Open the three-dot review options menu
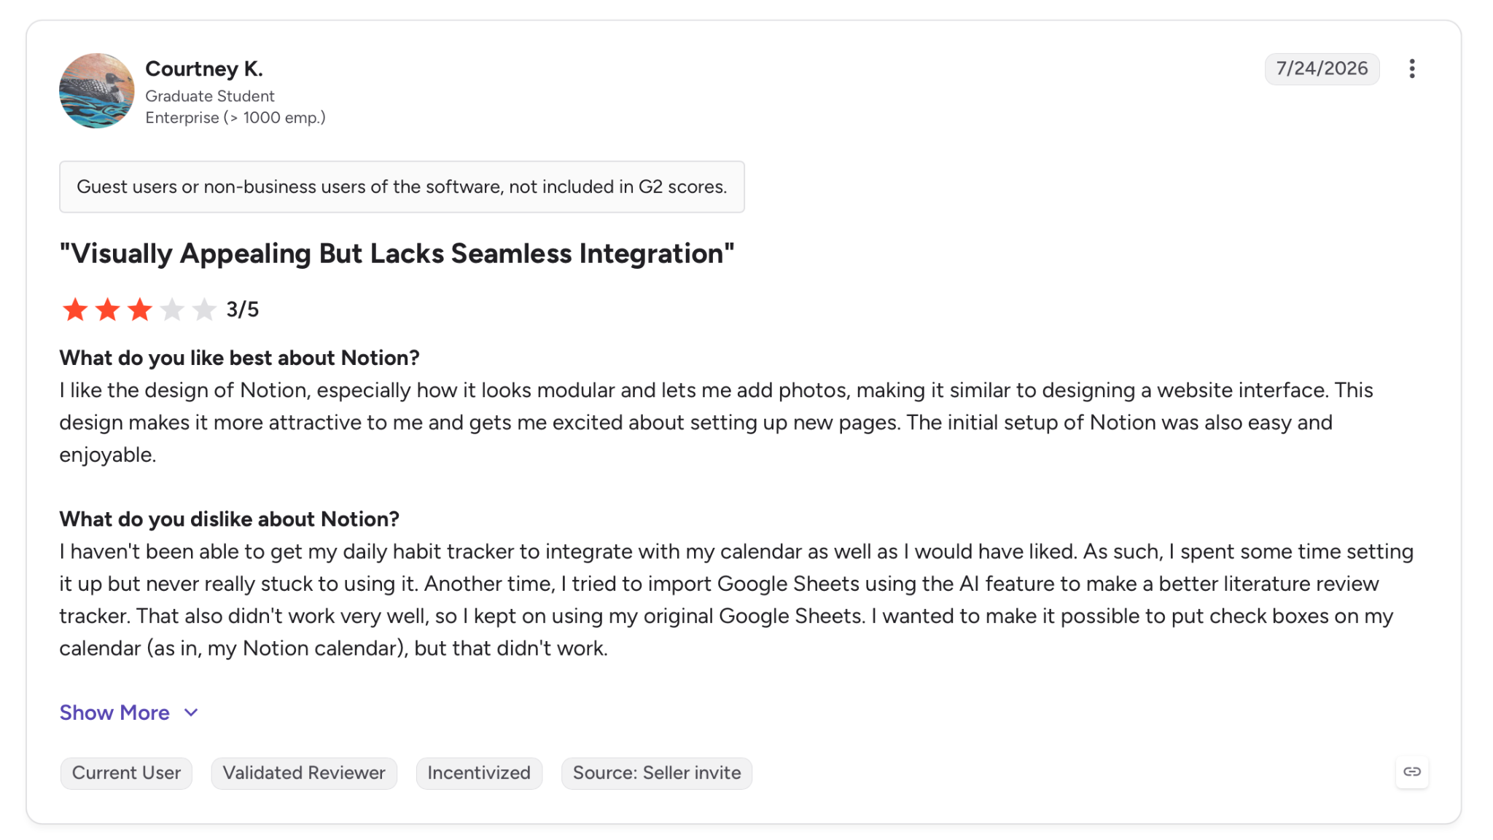 (x=1411, y=68)
